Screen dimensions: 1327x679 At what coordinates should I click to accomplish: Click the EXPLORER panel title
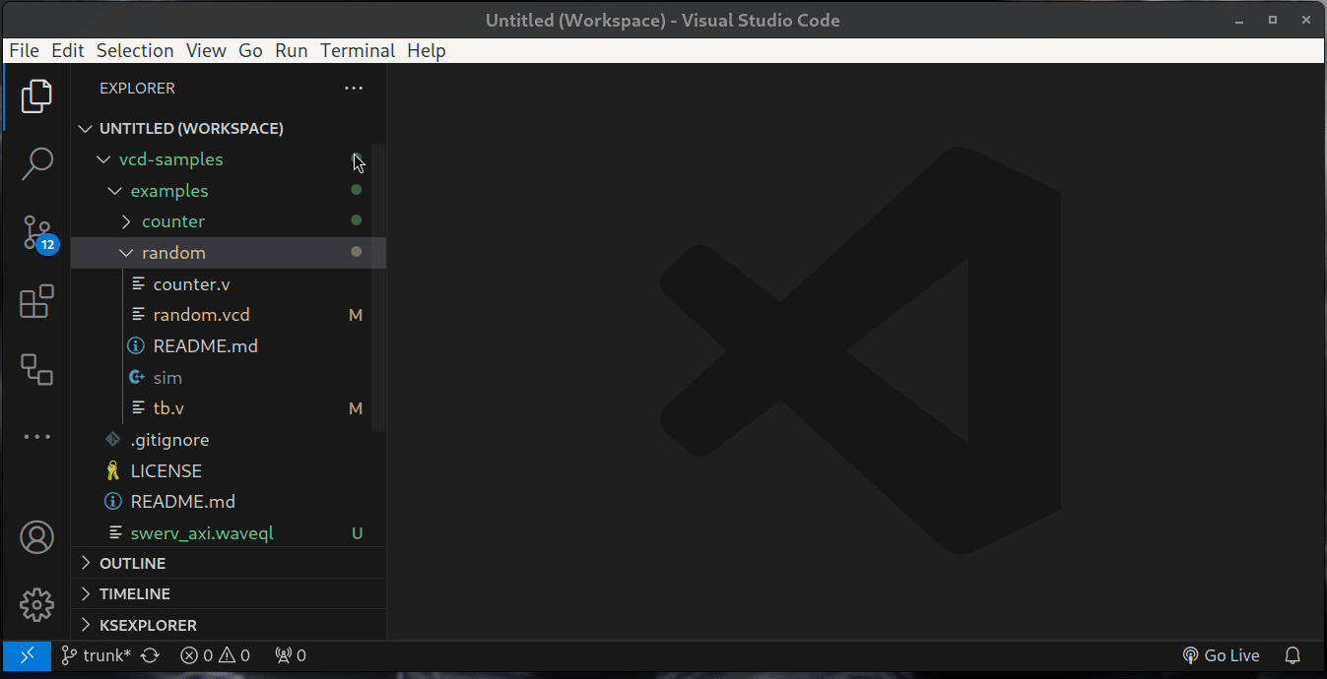point(137,89)
